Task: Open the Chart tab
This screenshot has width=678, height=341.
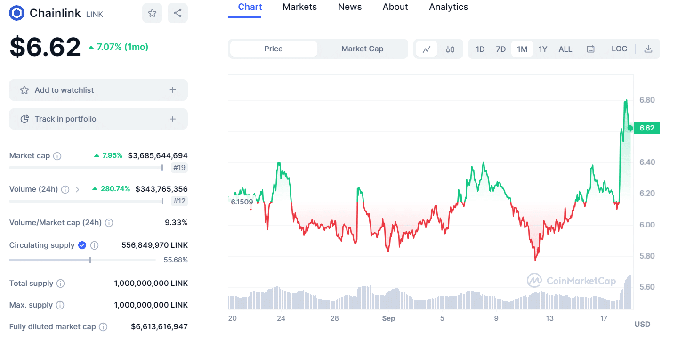Action: tap(250, 7)
